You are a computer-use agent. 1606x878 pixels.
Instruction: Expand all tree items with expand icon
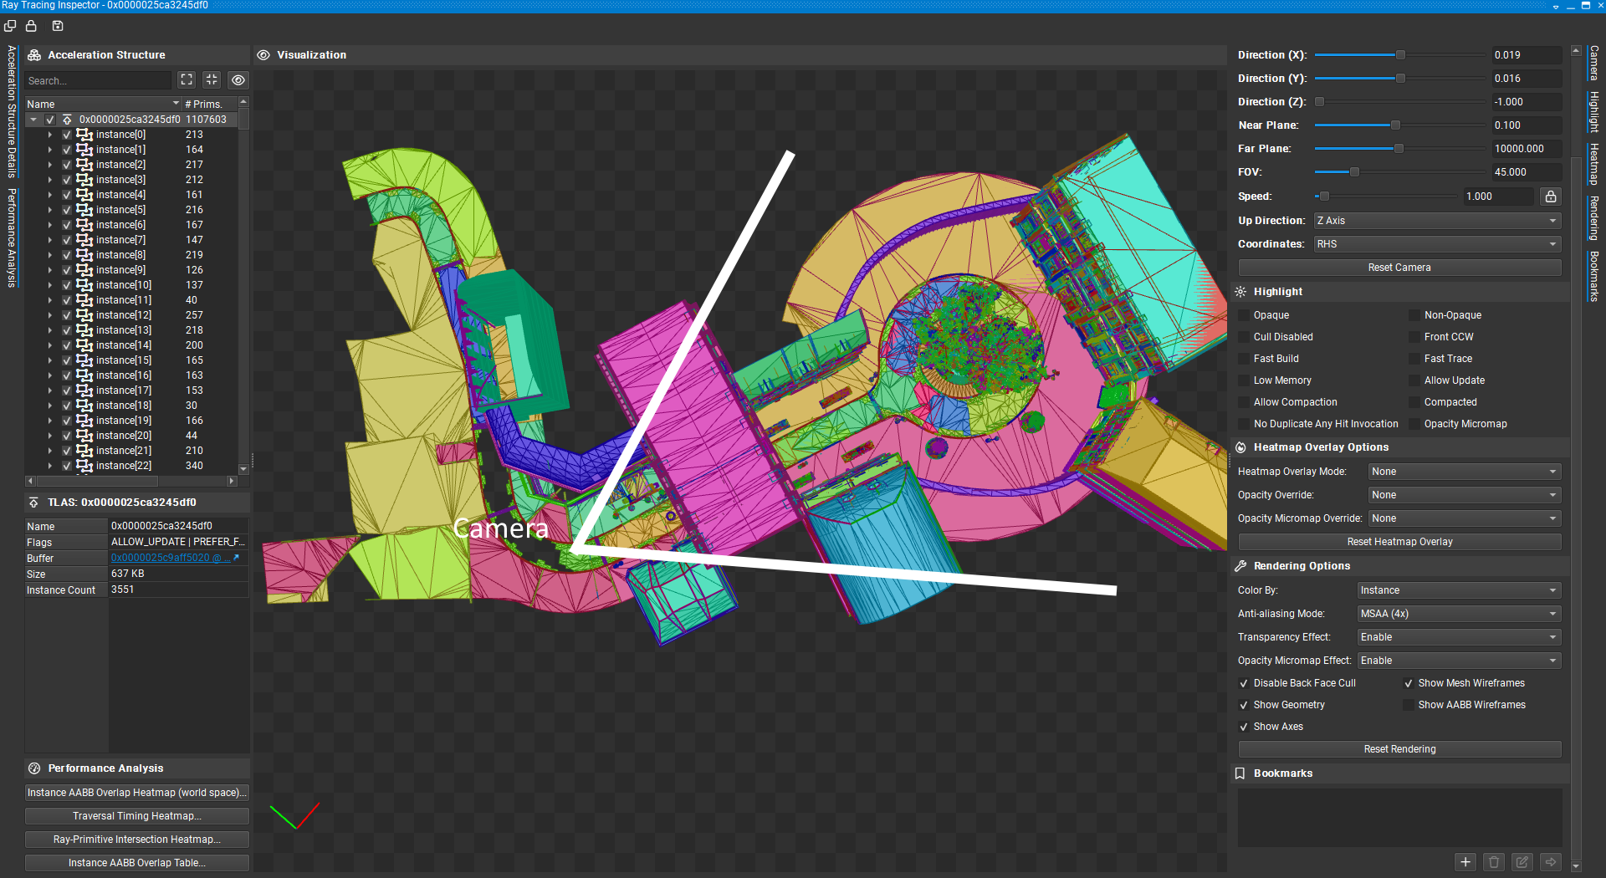point(187,79)
